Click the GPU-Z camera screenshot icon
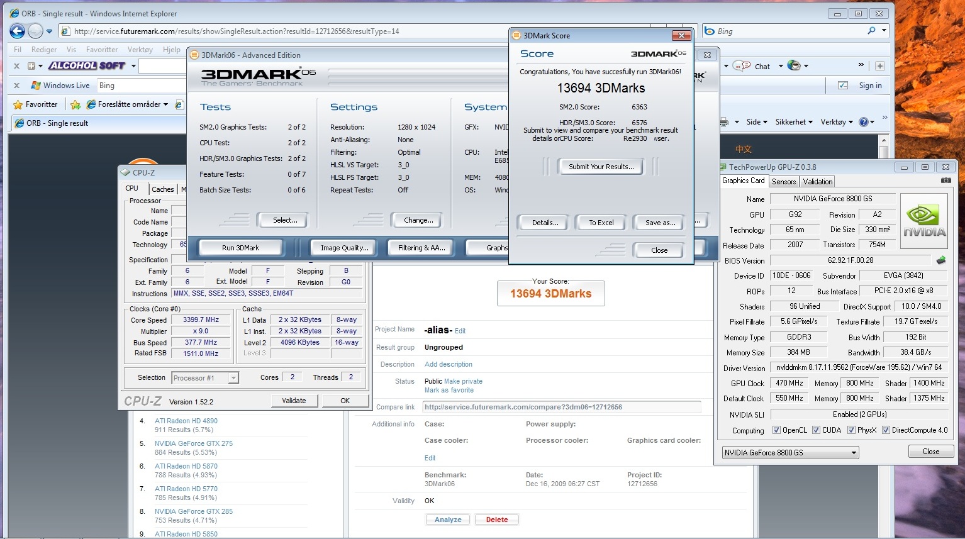 (x=945, y=181)
